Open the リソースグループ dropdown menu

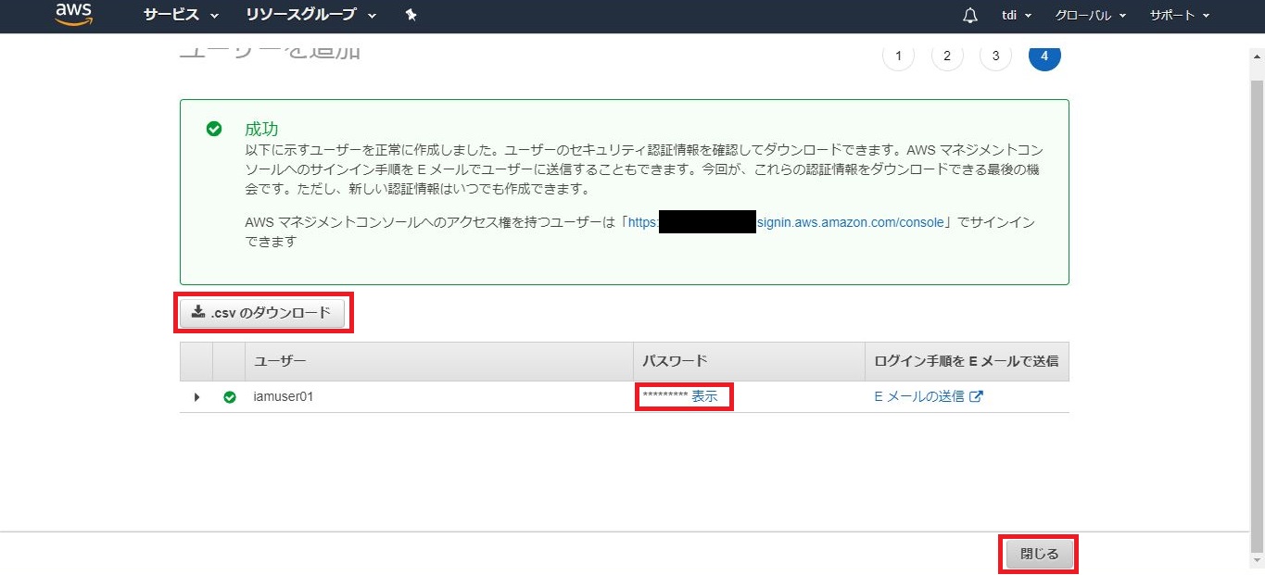[310, 16]
